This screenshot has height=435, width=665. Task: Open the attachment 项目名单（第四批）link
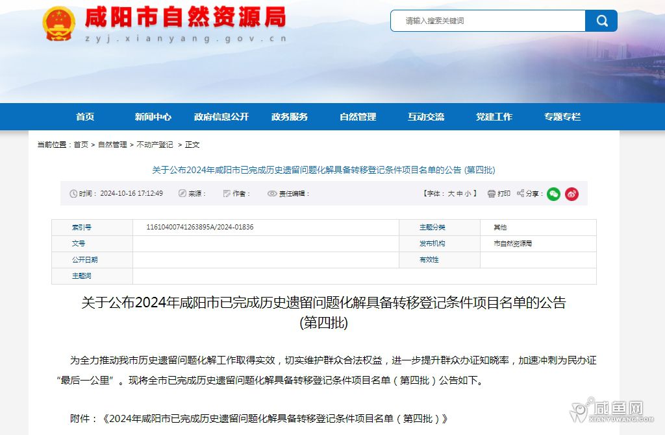click(275, 419)
